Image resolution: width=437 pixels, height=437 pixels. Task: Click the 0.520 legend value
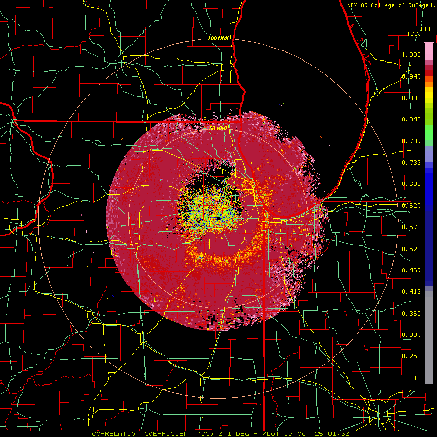click(x=411, y=249)
